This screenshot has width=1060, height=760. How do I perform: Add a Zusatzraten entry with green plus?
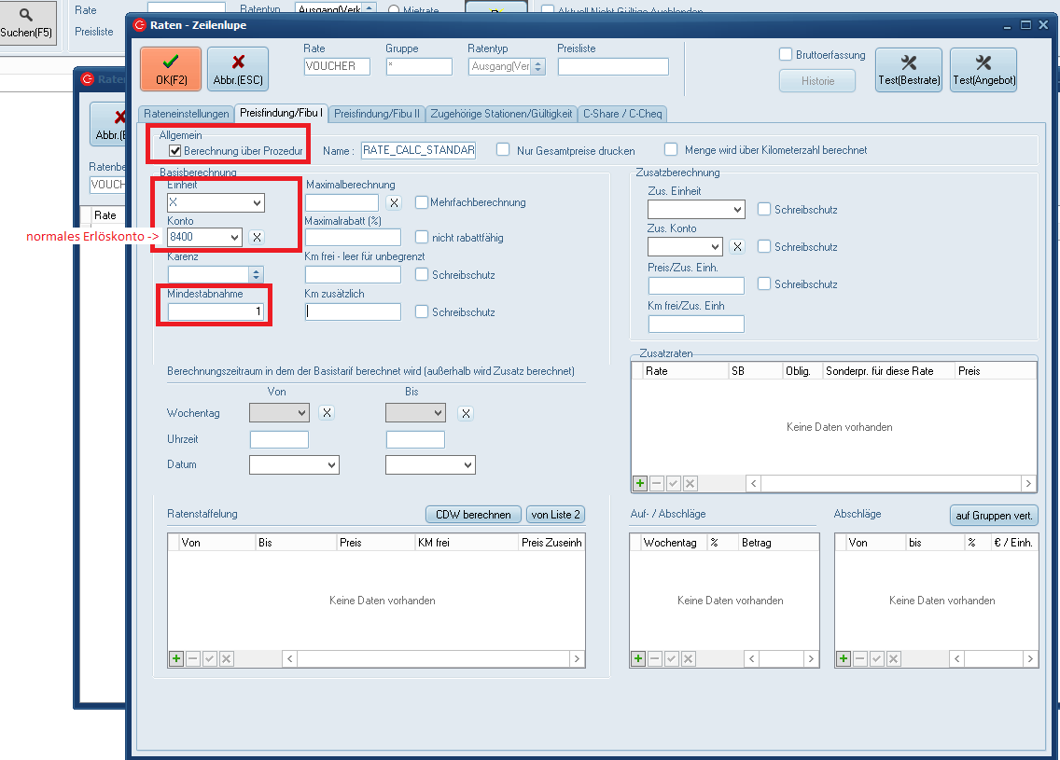tap(640, 483)
